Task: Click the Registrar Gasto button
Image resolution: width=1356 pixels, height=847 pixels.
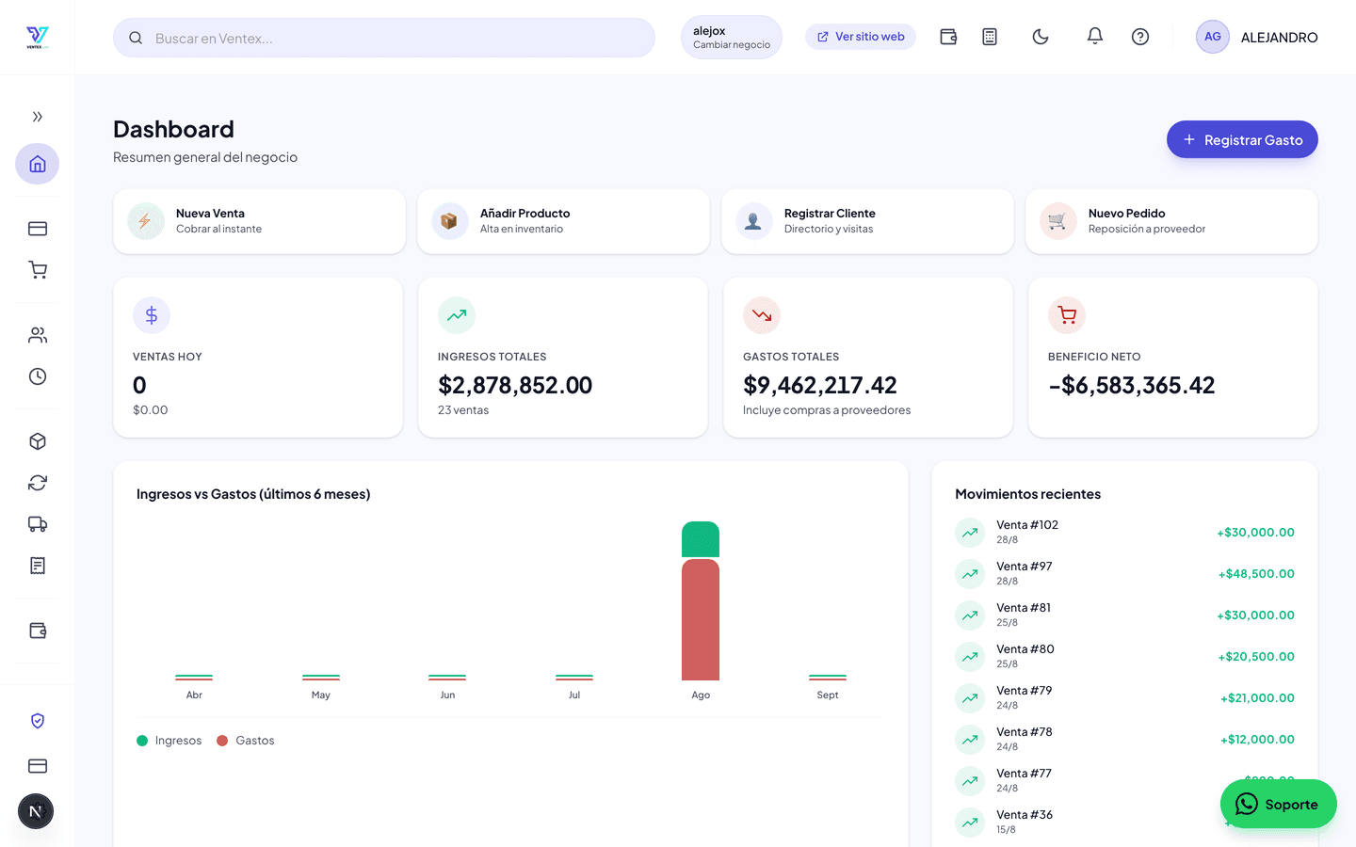Action: (x=1242, y=139)
